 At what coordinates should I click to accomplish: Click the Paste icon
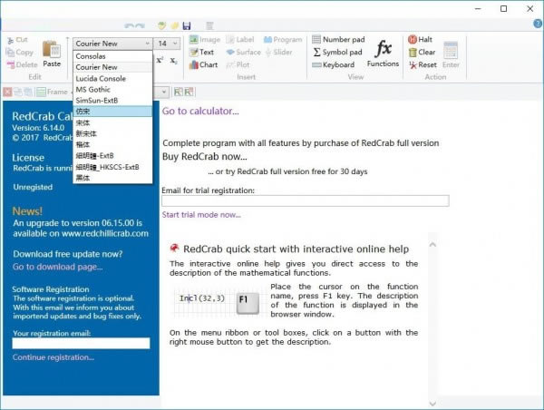pos(52,51)
